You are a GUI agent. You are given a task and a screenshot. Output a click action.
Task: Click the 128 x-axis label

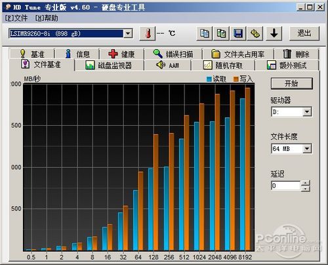(154, 257)
